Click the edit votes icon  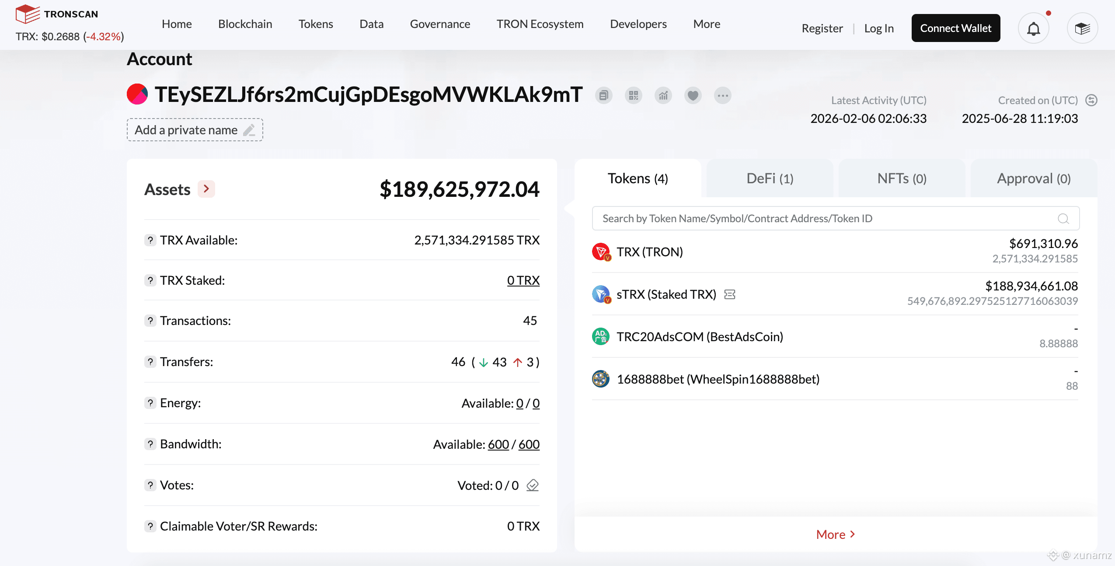tap(532, 486)
